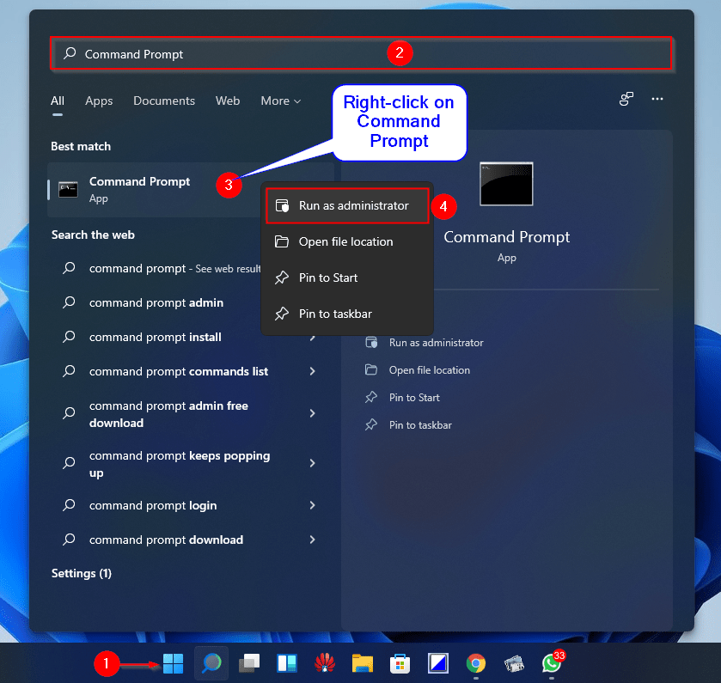Open Task View from the taskbar
Image resolution: width=721 pixels, height=683 pixels.
tap(249, 663)
